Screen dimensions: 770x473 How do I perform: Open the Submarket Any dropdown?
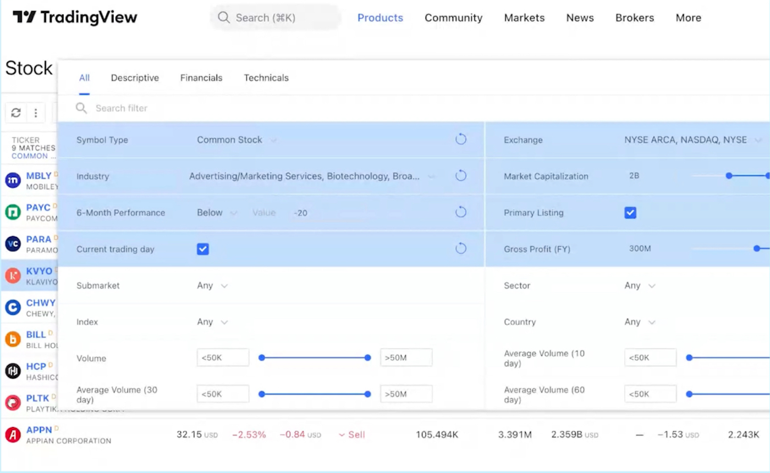tap(212, 286)
